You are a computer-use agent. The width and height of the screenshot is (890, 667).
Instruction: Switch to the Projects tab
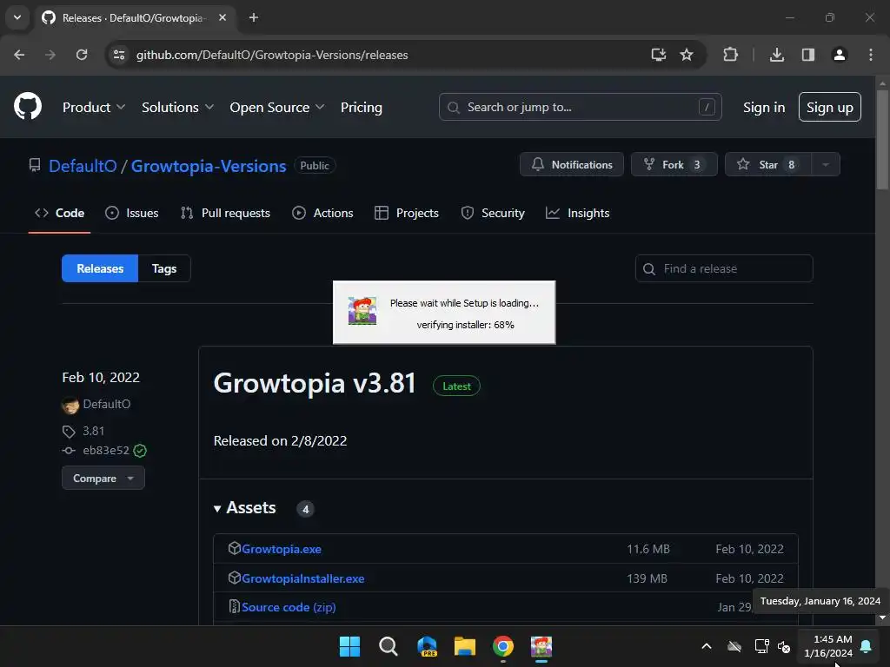coord(407,214)
